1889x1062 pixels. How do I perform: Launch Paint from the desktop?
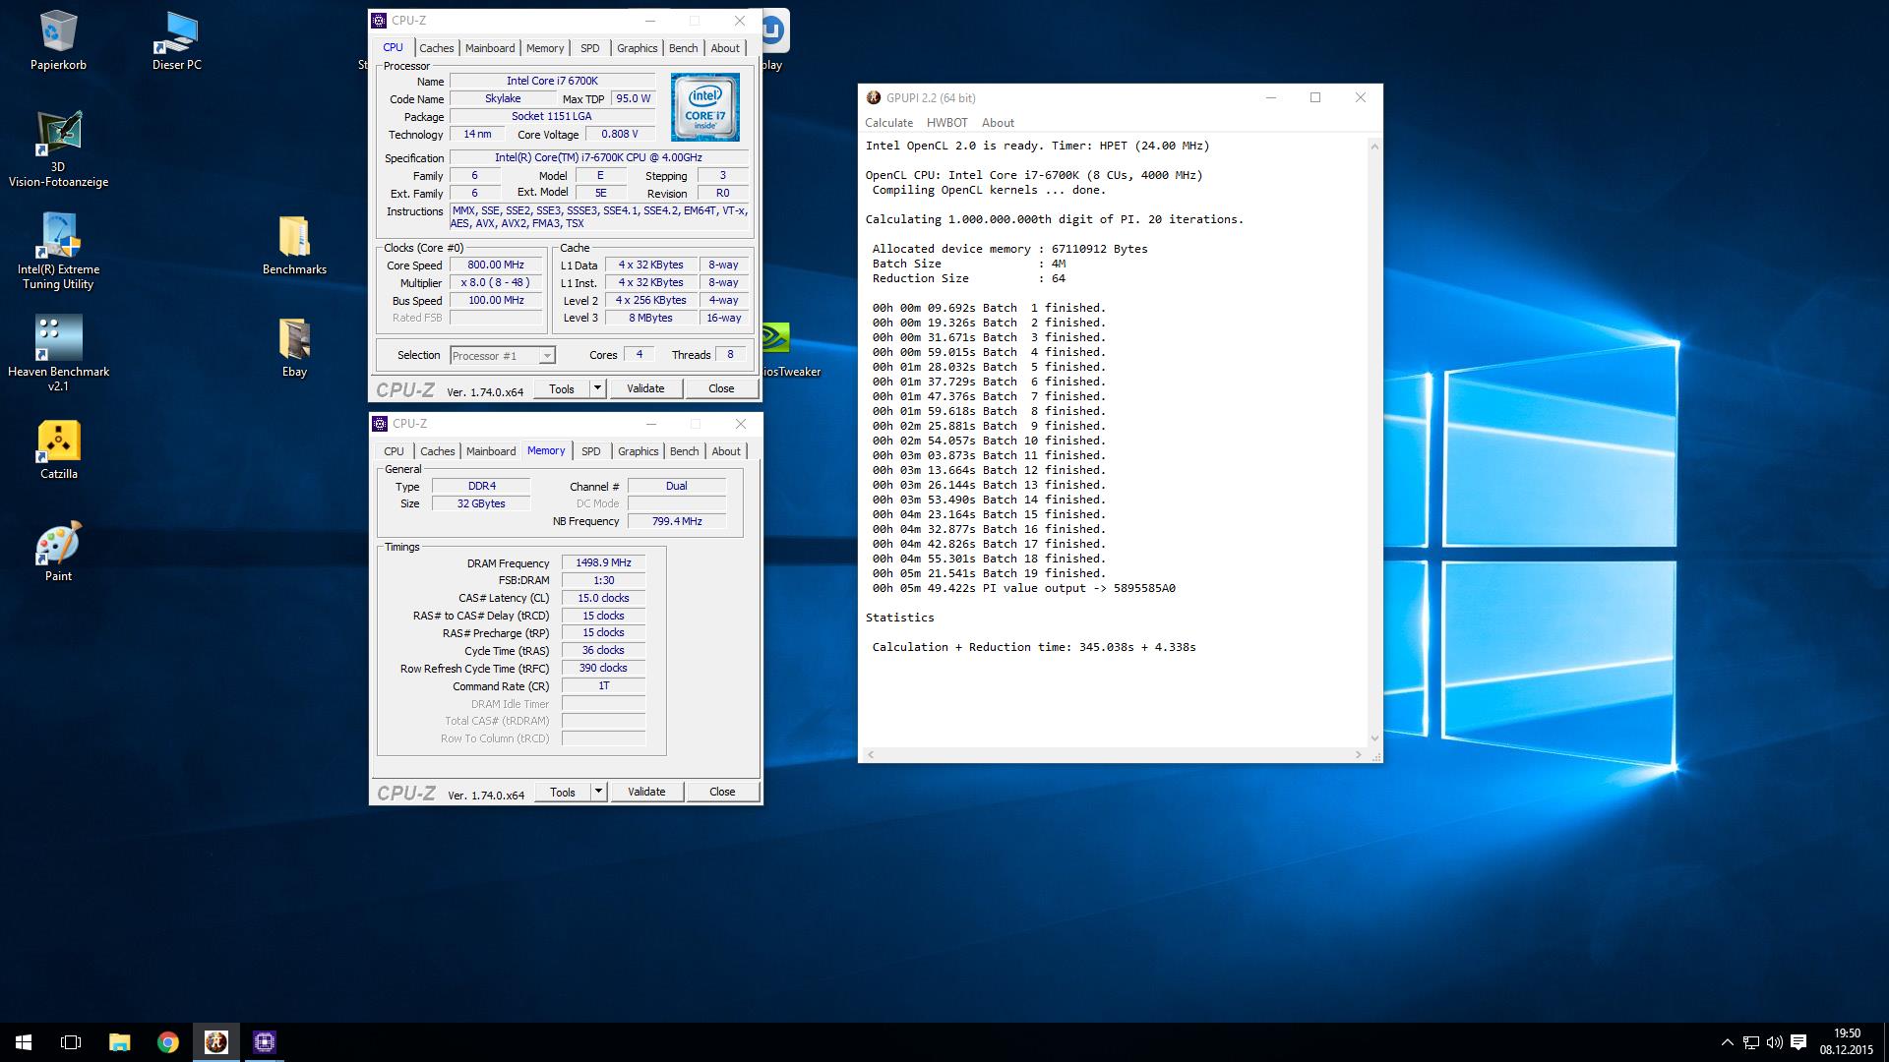tap(58, 553)
